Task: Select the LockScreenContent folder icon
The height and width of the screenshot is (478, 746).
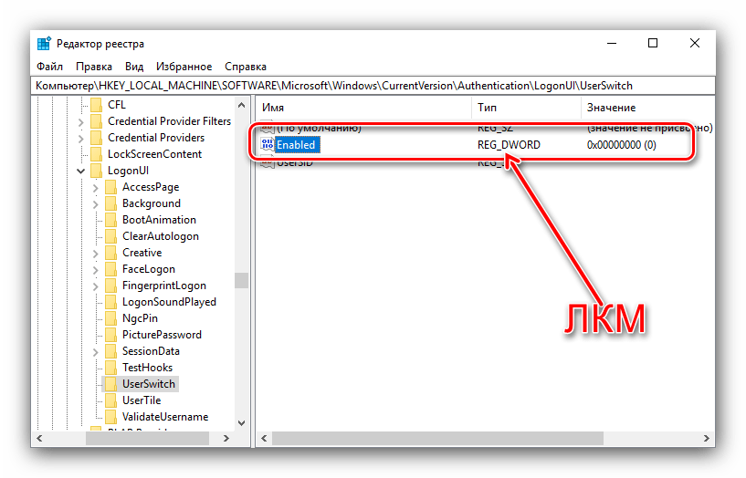Action: (96, 154)
